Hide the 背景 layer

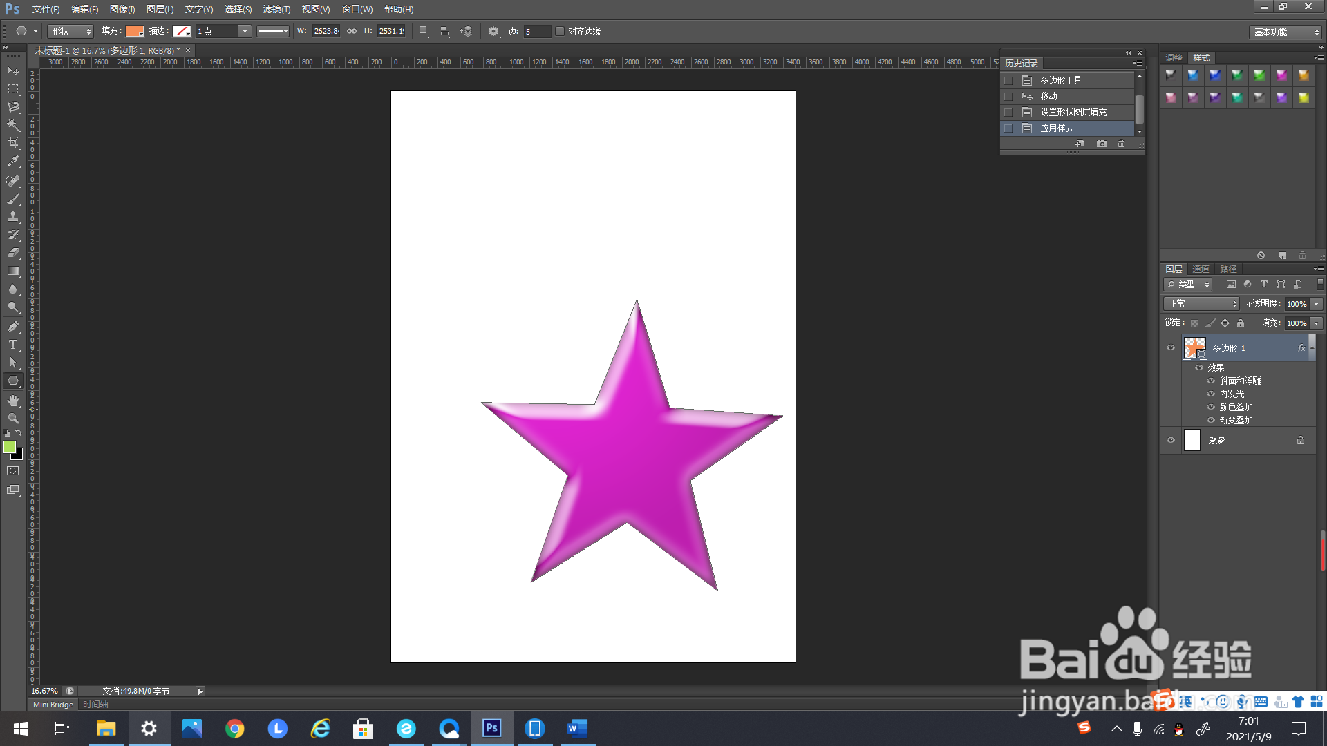(1171, 440)
